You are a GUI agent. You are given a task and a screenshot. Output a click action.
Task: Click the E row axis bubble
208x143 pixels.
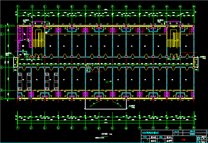1,34
